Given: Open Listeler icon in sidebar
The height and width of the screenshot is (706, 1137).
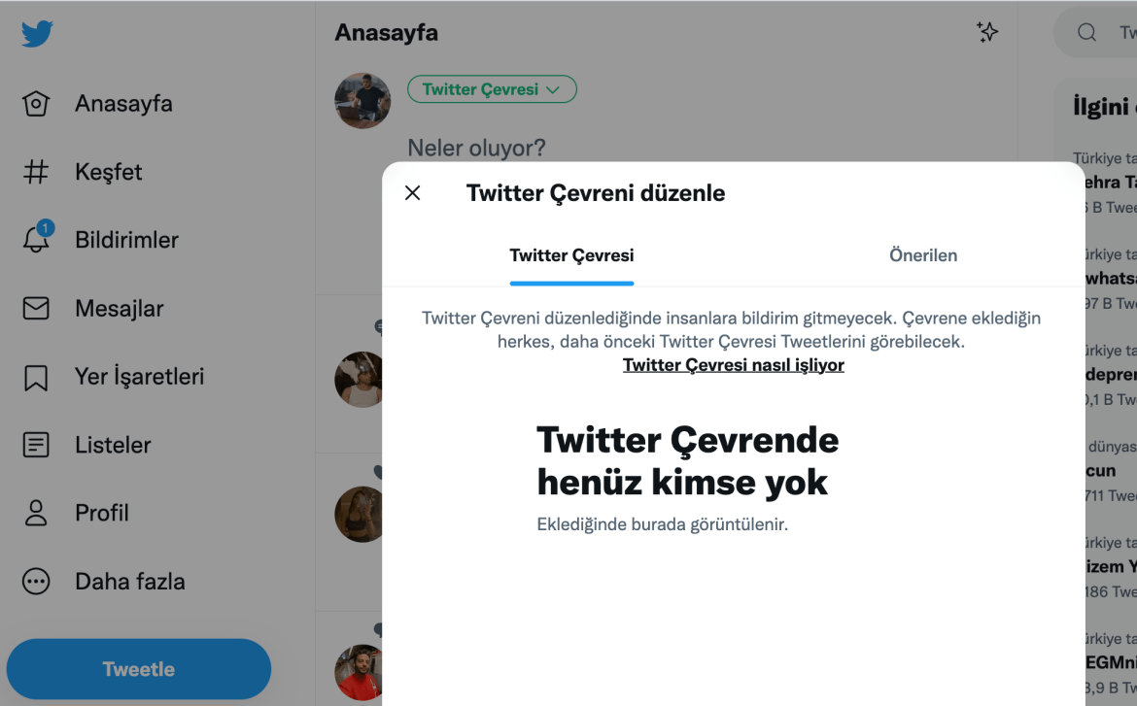Looking at the screenshot, I should [x=36, y=445].
